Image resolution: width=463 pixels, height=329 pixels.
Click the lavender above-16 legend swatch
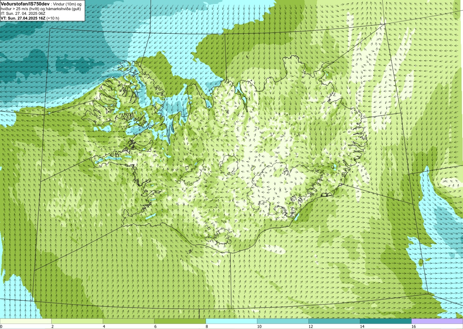(437, 321)
